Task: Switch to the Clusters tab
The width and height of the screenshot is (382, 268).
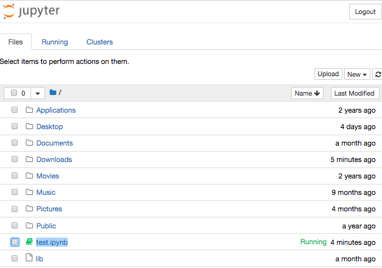Action: [100, 42]
